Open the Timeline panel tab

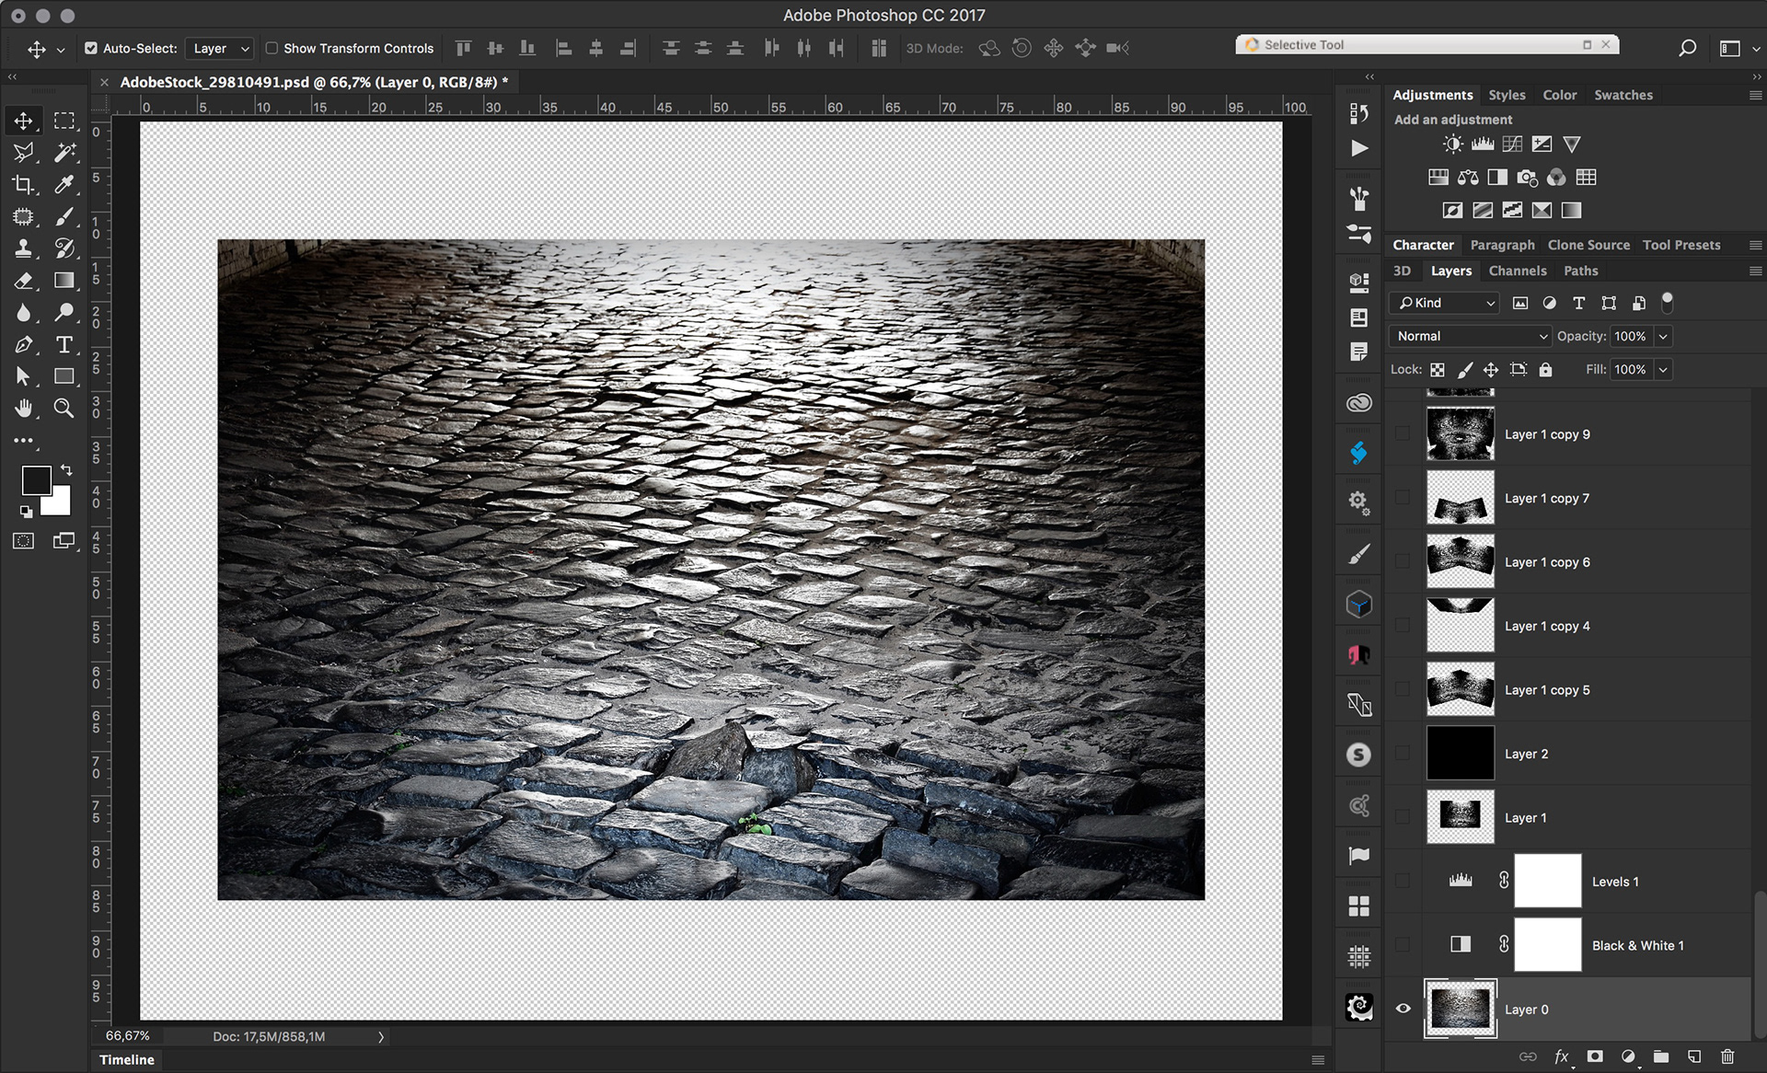click(127, 1059)
